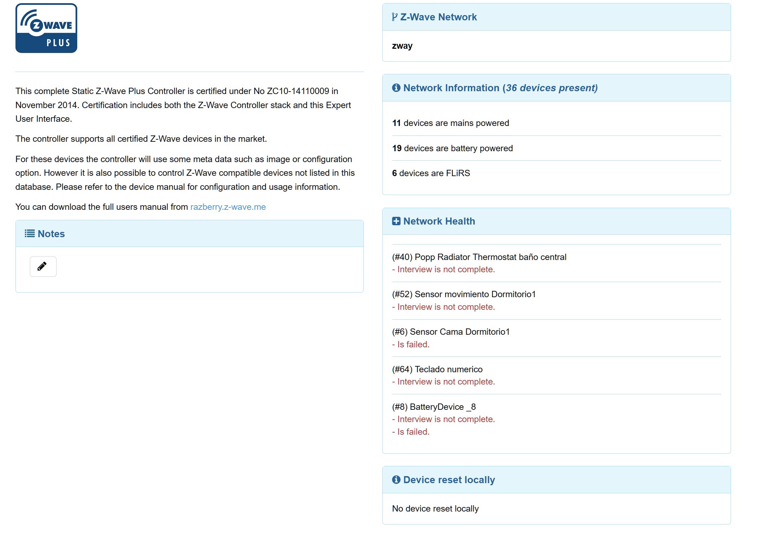This screenshot has height=534, width=757.
Task: Click the Network Information info icon
Action: point(396,88)
